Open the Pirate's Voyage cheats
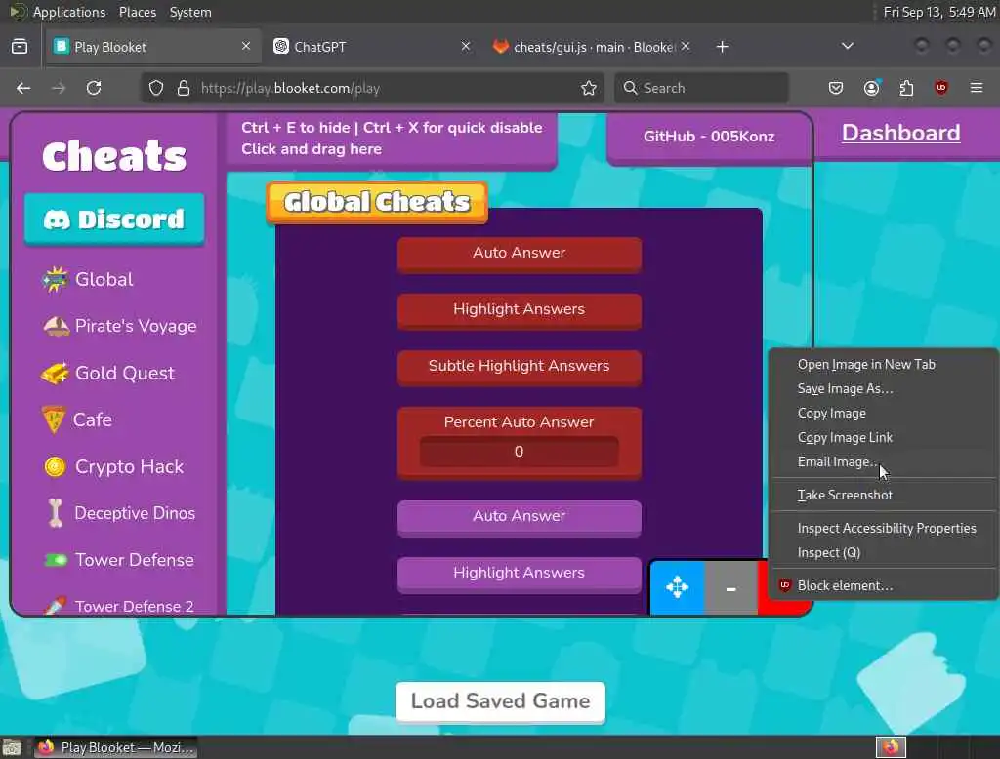The width and height of the screenshot is (1000, 759). pyautogui.click(x=119, y=326)
